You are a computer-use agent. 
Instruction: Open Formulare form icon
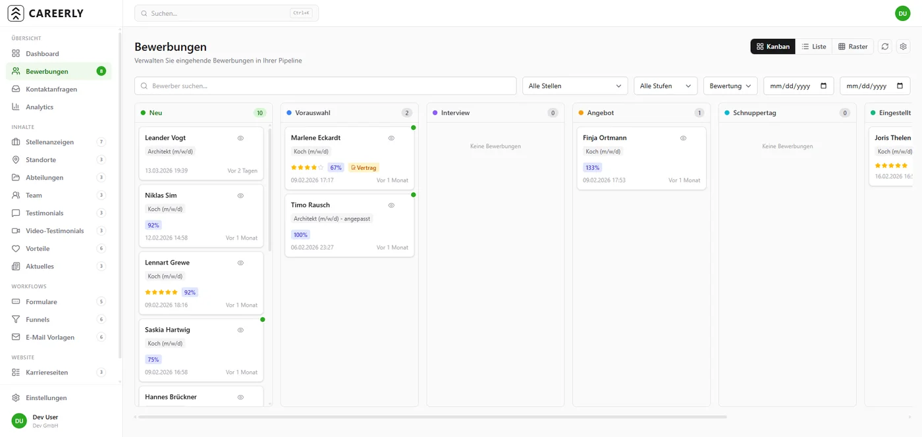(x=16, y=302)
